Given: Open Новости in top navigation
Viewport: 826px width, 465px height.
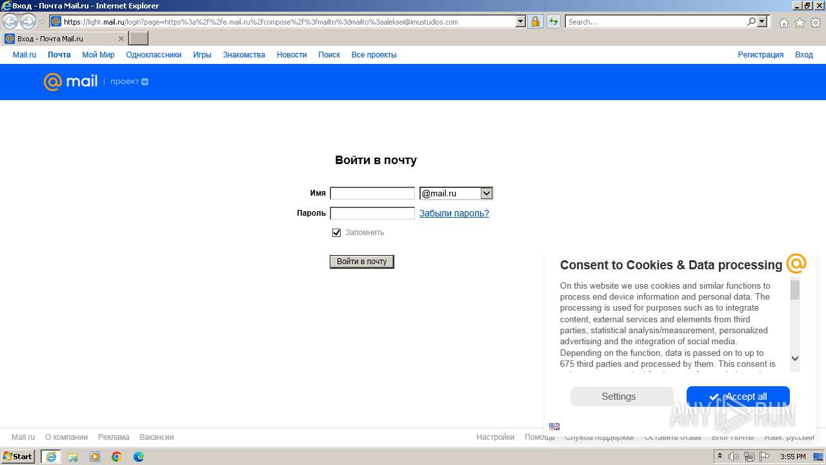Looking at the screenshot, I should pyautogui.click(x=292, y=55).
